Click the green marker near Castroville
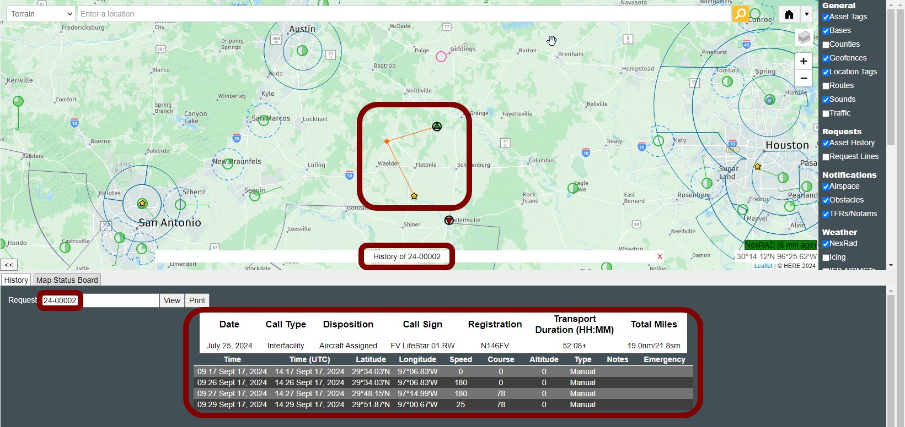 pos(65,247)
